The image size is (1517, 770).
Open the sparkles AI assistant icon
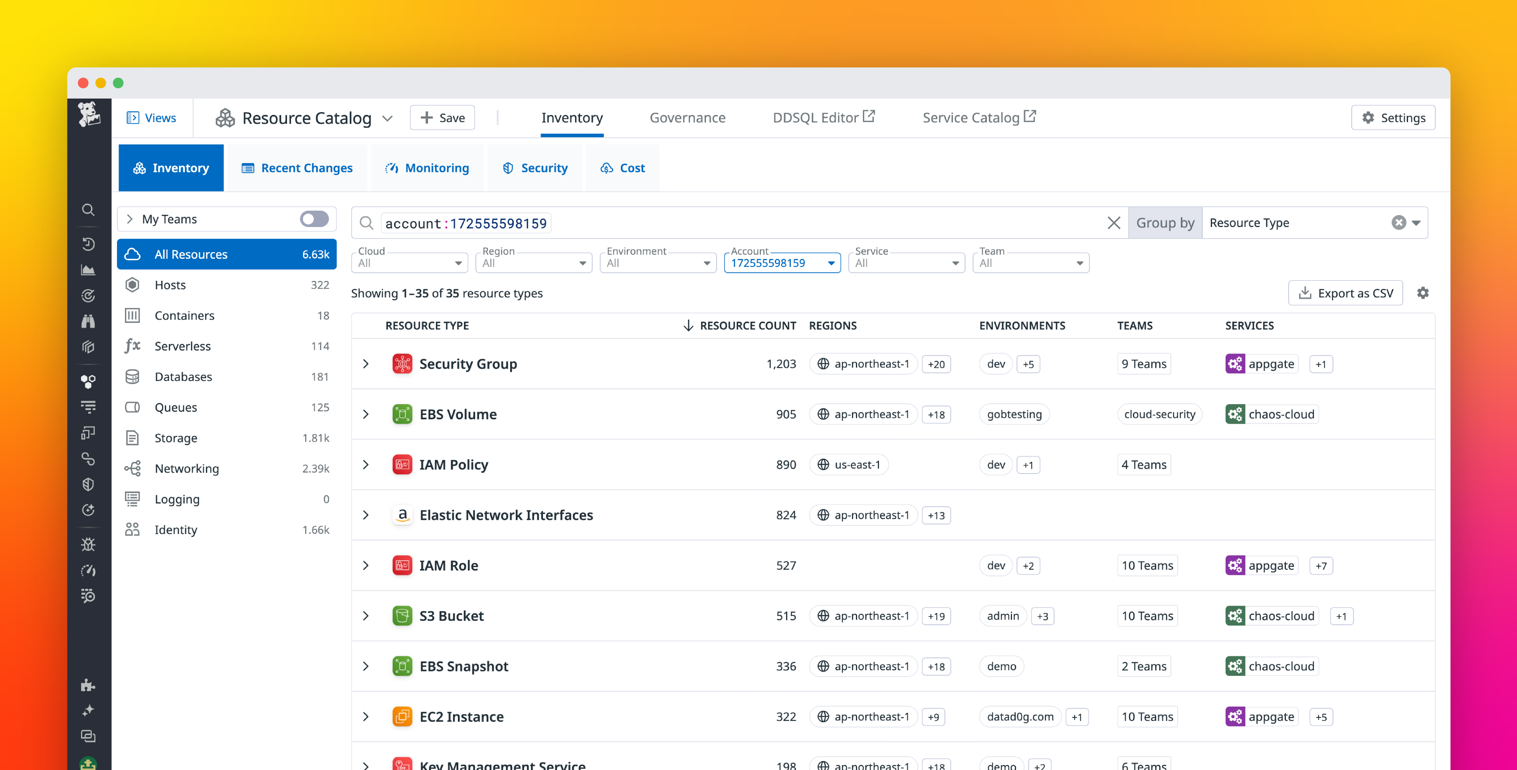tap(88, 710)
